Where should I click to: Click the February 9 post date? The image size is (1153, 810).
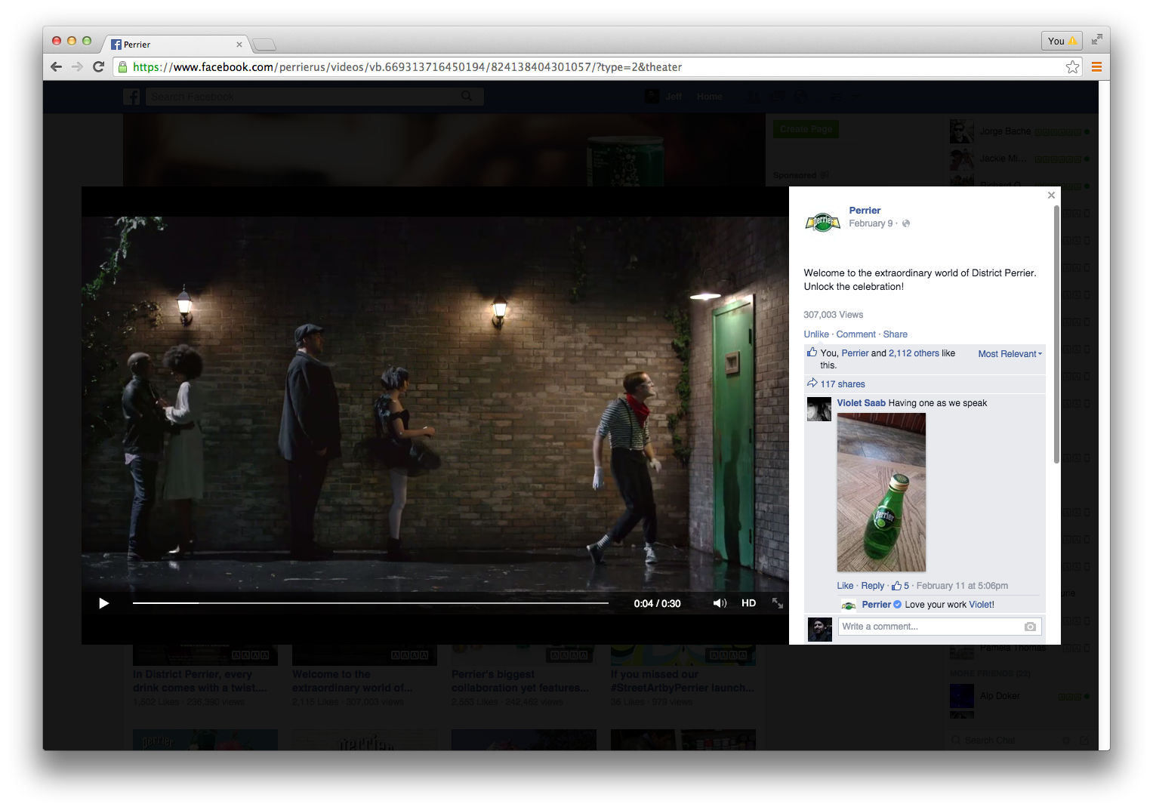coord(871,223)
